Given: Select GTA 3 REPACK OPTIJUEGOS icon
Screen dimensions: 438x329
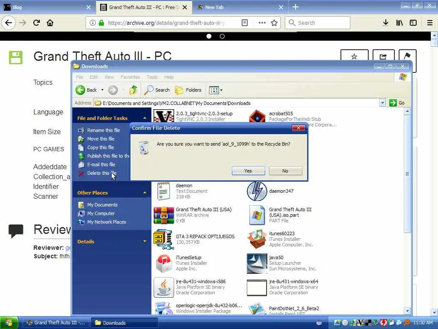Looking at the screenshot, I should (x=164, y=239).
